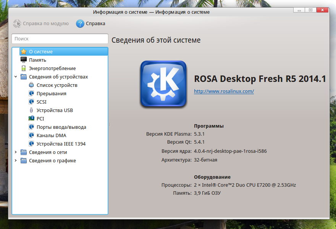The image size is (336, 229).
Task: View Порты ввода/вывода
Action: pyautogui.click(x=61, y=127)
